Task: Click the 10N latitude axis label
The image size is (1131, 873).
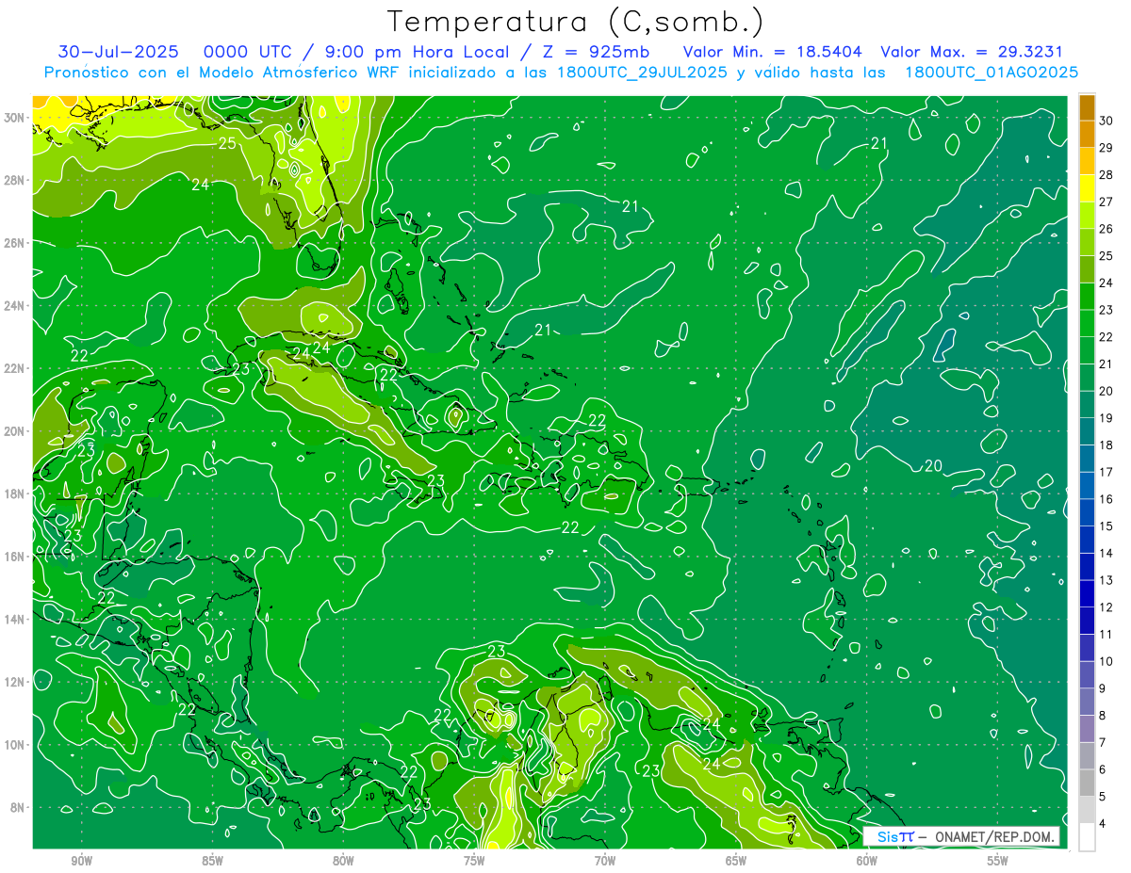Action: click(14, 745)
